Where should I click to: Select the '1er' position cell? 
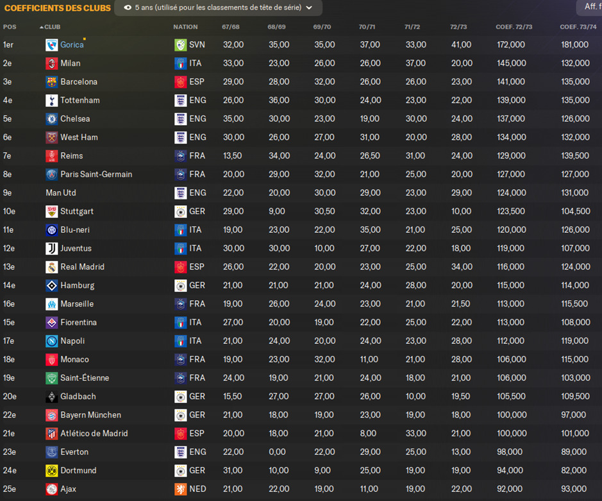click(8, 45)
